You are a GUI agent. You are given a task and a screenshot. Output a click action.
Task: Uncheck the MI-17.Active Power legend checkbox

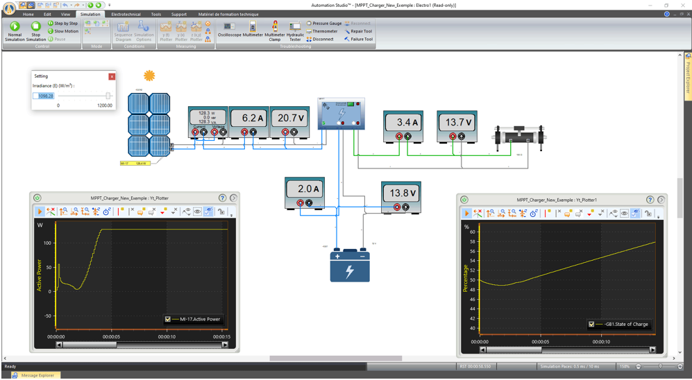(168, 320)
